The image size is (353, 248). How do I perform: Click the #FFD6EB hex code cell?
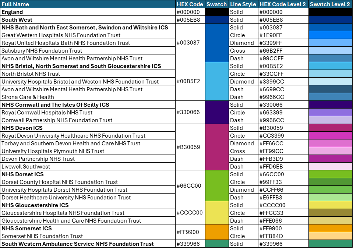(x=283, y=167)
